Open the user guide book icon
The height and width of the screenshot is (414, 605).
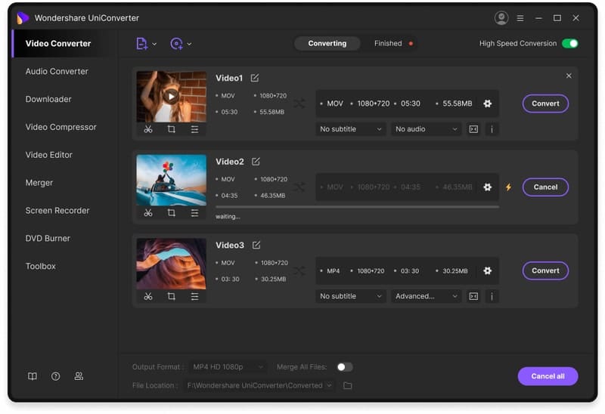point(33,376)
